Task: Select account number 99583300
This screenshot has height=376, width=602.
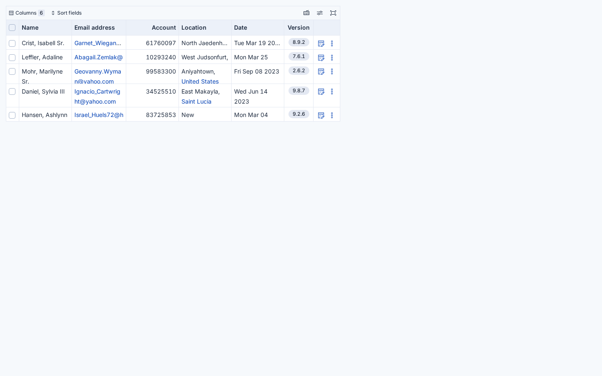Action: tap(161, 71)
